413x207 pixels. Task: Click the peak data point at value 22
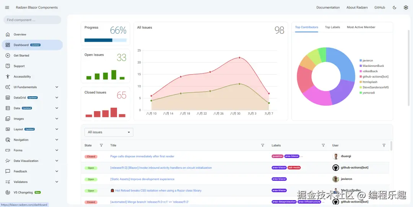pyautogui.click(x=239, y=58)
